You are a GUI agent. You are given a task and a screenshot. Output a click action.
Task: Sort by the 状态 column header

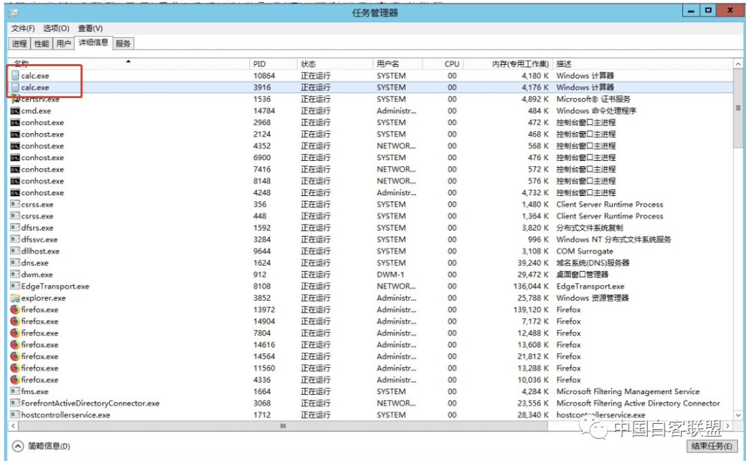(335, 63)
